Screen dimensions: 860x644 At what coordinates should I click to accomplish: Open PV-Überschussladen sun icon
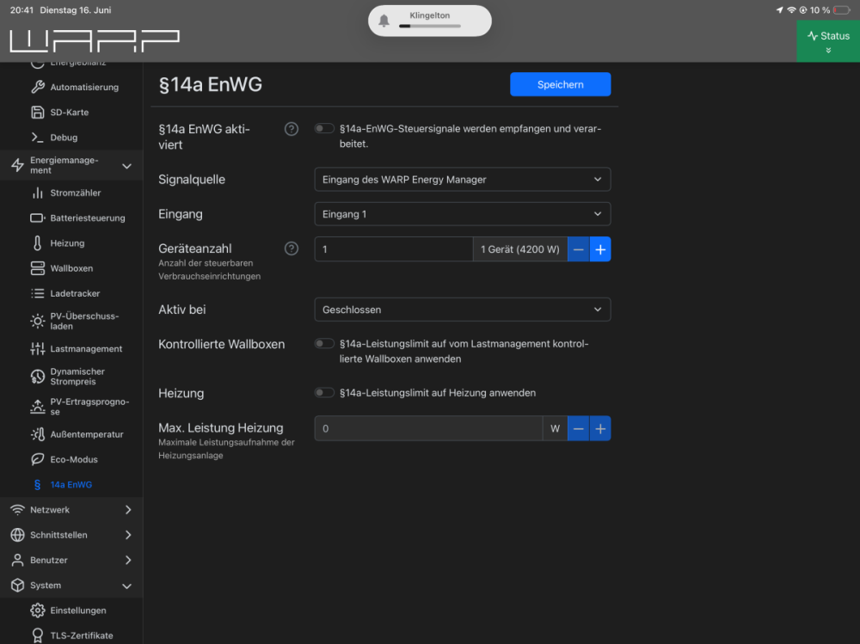pyautogui.click(x=37, y=321)
